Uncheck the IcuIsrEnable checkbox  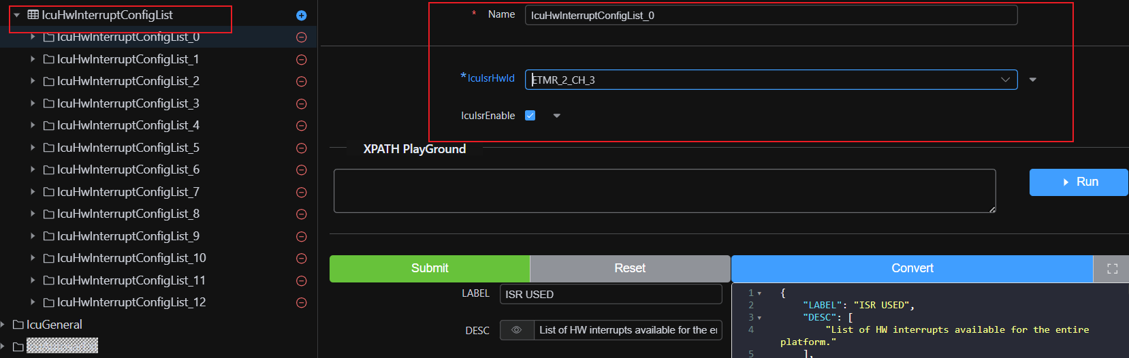530,116
